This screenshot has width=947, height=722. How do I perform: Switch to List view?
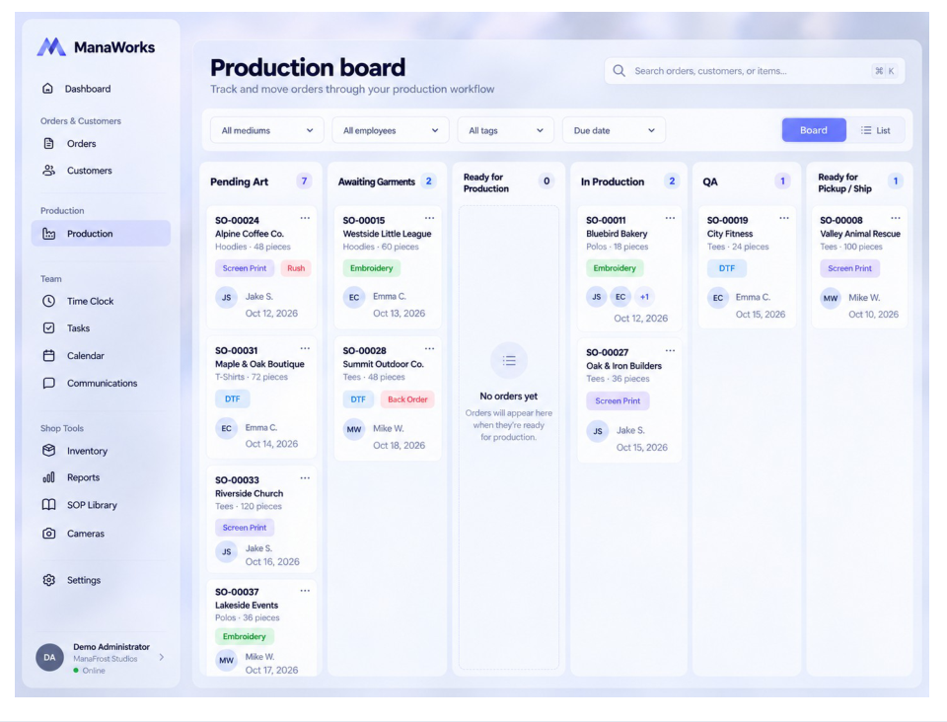point(876,130)
